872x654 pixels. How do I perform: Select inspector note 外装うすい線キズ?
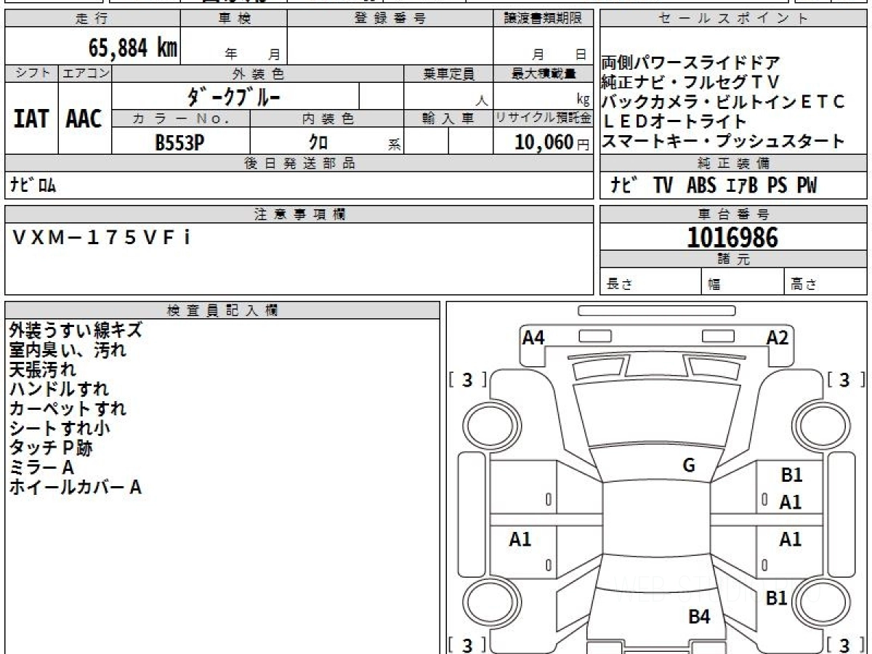click(x=76, y=331)
